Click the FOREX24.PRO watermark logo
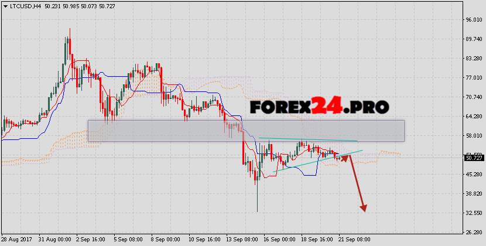 (319, 107)
